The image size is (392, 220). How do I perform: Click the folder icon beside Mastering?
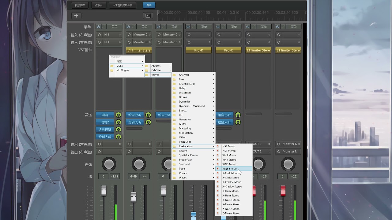click(174, 129)
